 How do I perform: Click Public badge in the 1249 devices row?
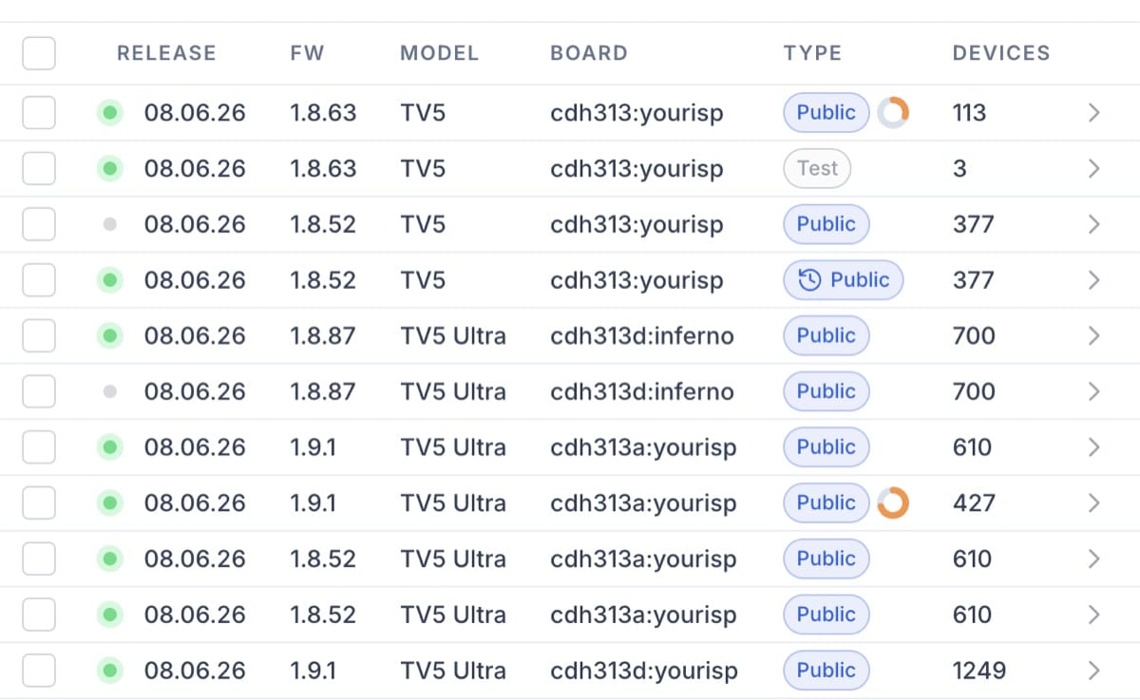point(826,671)
